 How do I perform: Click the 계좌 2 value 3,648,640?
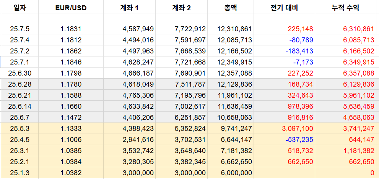point(181,150)
